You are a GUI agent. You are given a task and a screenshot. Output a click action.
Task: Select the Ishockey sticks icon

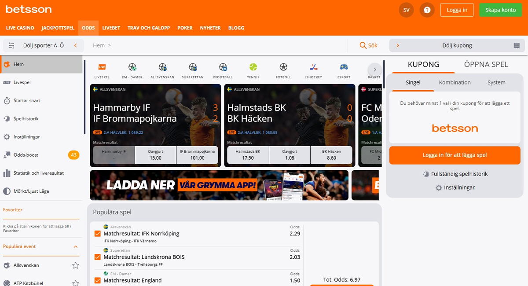point(314,67)
